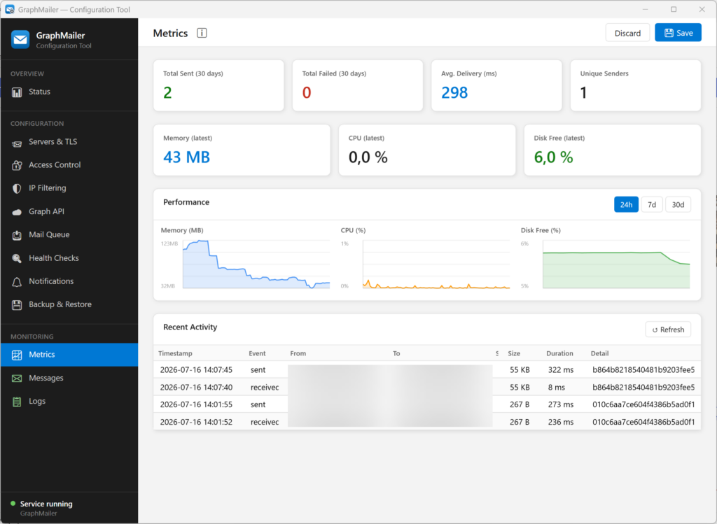717x524 pixels.
Task: Go to Notifications settings
Action: point(69,281)
